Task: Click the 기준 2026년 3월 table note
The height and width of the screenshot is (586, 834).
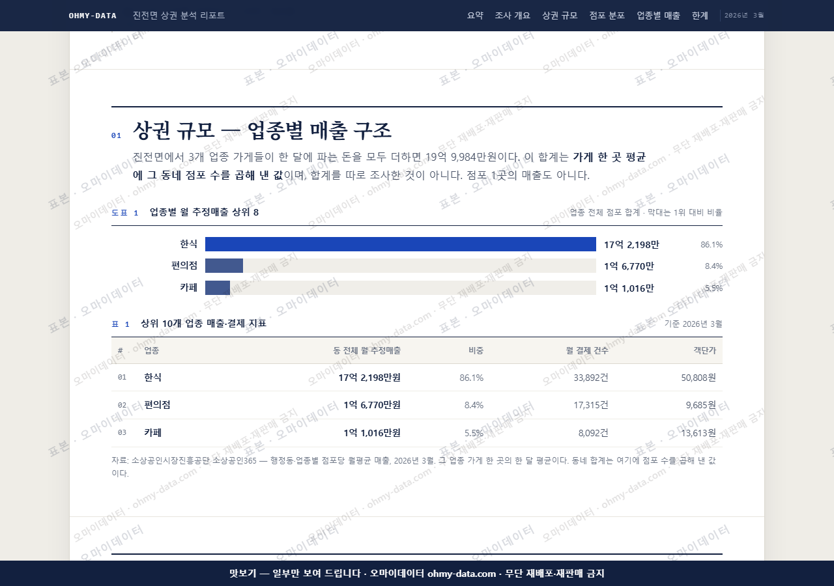Action: (693, 323)
